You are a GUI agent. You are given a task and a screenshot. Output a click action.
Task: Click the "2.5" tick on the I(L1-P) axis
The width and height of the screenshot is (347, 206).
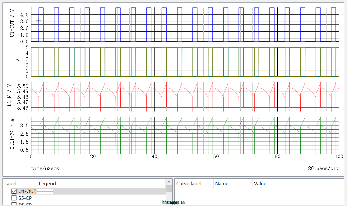pos(24,134)
